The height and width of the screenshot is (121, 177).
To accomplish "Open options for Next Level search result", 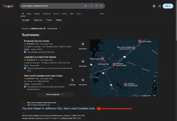I will pos(58,105).
